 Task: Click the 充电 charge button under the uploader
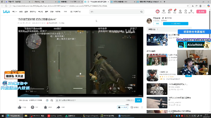(x=157, y=24)
